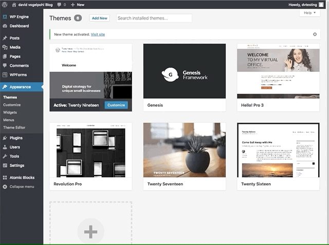329x245 pixels.
Task: Follow the Visit site link
Action: [x=98, y=34]
